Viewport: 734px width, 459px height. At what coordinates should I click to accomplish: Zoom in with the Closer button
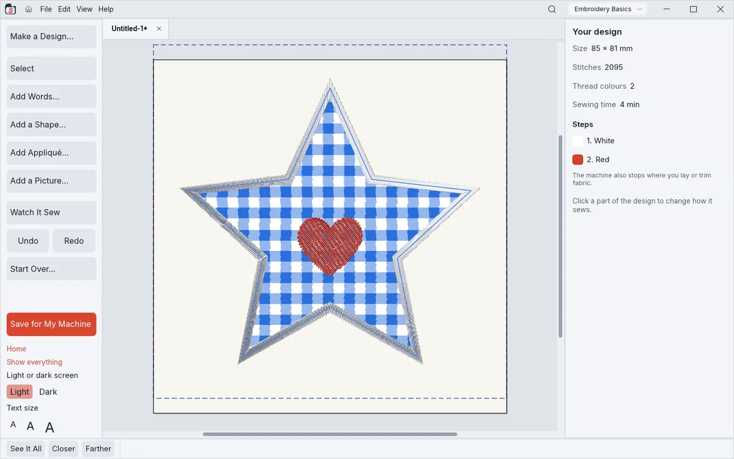pyautogui.click(x=64, y=449)
